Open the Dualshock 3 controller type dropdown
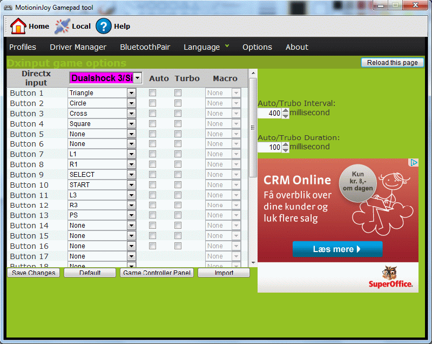 106,78
